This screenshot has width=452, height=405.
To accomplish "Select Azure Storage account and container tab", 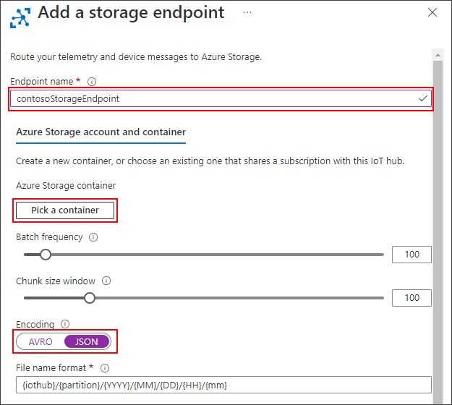I will [101, 132].
